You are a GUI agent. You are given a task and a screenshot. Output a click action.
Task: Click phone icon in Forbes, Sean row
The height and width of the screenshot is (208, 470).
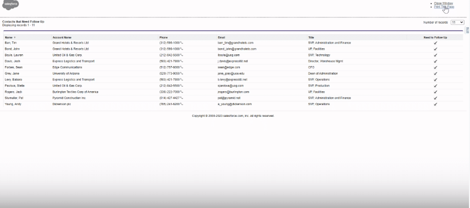tap(181, 68)
